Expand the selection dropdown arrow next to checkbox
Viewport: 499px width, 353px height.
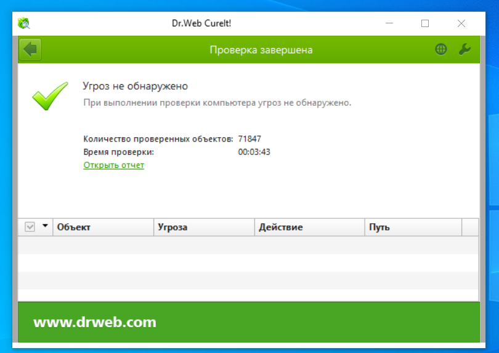pos(45,226)
